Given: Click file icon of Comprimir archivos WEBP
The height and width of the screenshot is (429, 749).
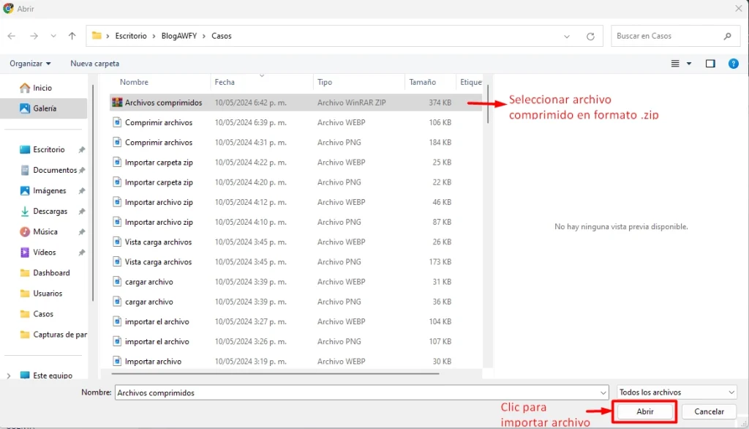Looking at the screenshot, I should (x=117, y=122).
